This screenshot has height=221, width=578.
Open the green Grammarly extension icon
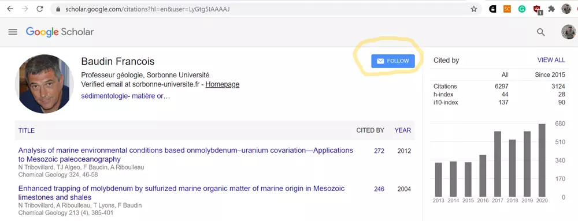click(x=522, y=9)
